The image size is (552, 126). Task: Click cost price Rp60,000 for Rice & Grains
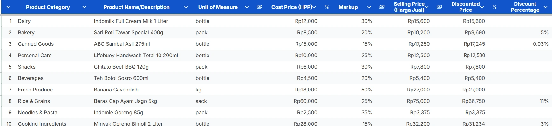(x=305, y=101)
